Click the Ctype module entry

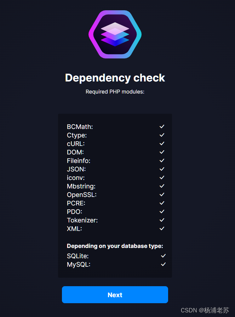click(76, 135)
